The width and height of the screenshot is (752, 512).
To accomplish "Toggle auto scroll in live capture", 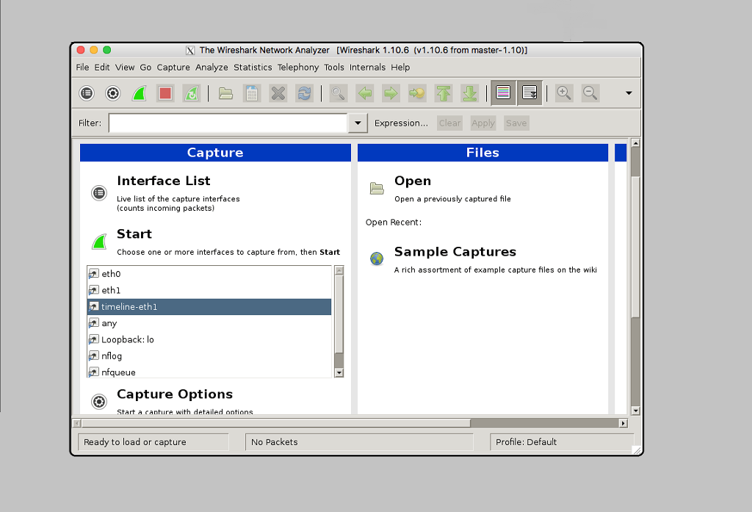I will pyautogui.click(x=529, y=93).
